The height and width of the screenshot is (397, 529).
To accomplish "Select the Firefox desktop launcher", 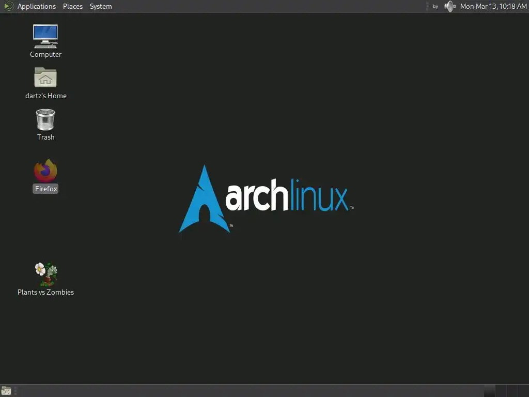I will [x=45, y=171].
